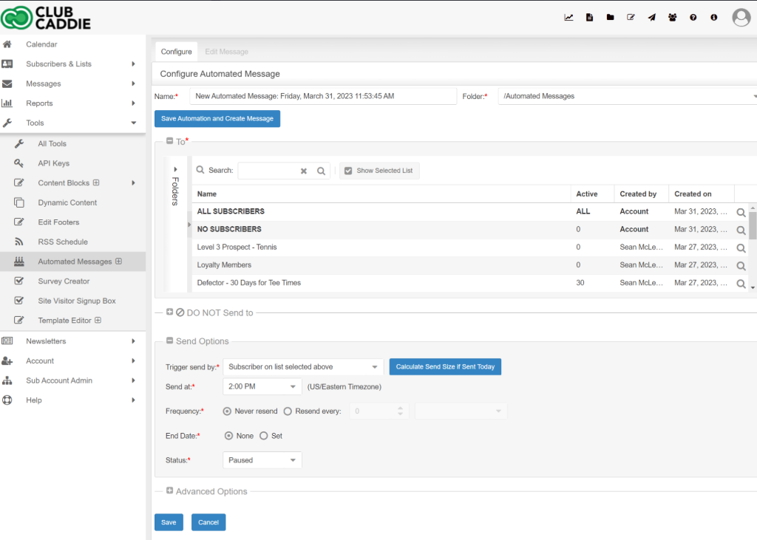
Task: Open the group of users icon
Action: pyautogui.click(x=672, y=18)
